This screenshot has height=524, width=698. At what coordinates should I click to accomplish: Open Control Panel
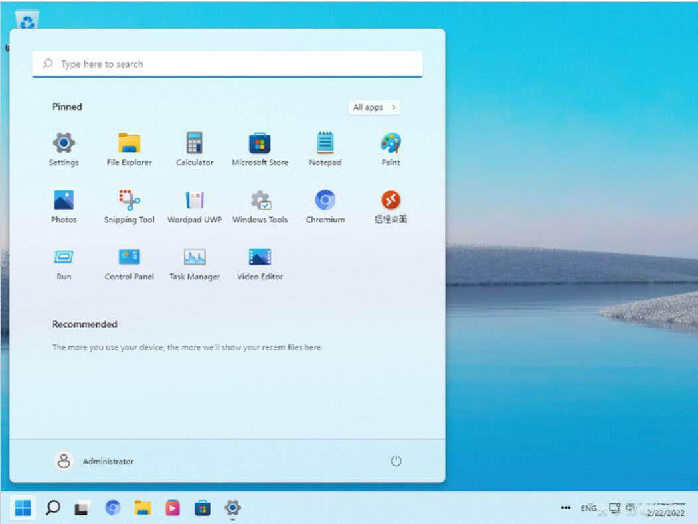pyautogui.click(x=129, y=263)
